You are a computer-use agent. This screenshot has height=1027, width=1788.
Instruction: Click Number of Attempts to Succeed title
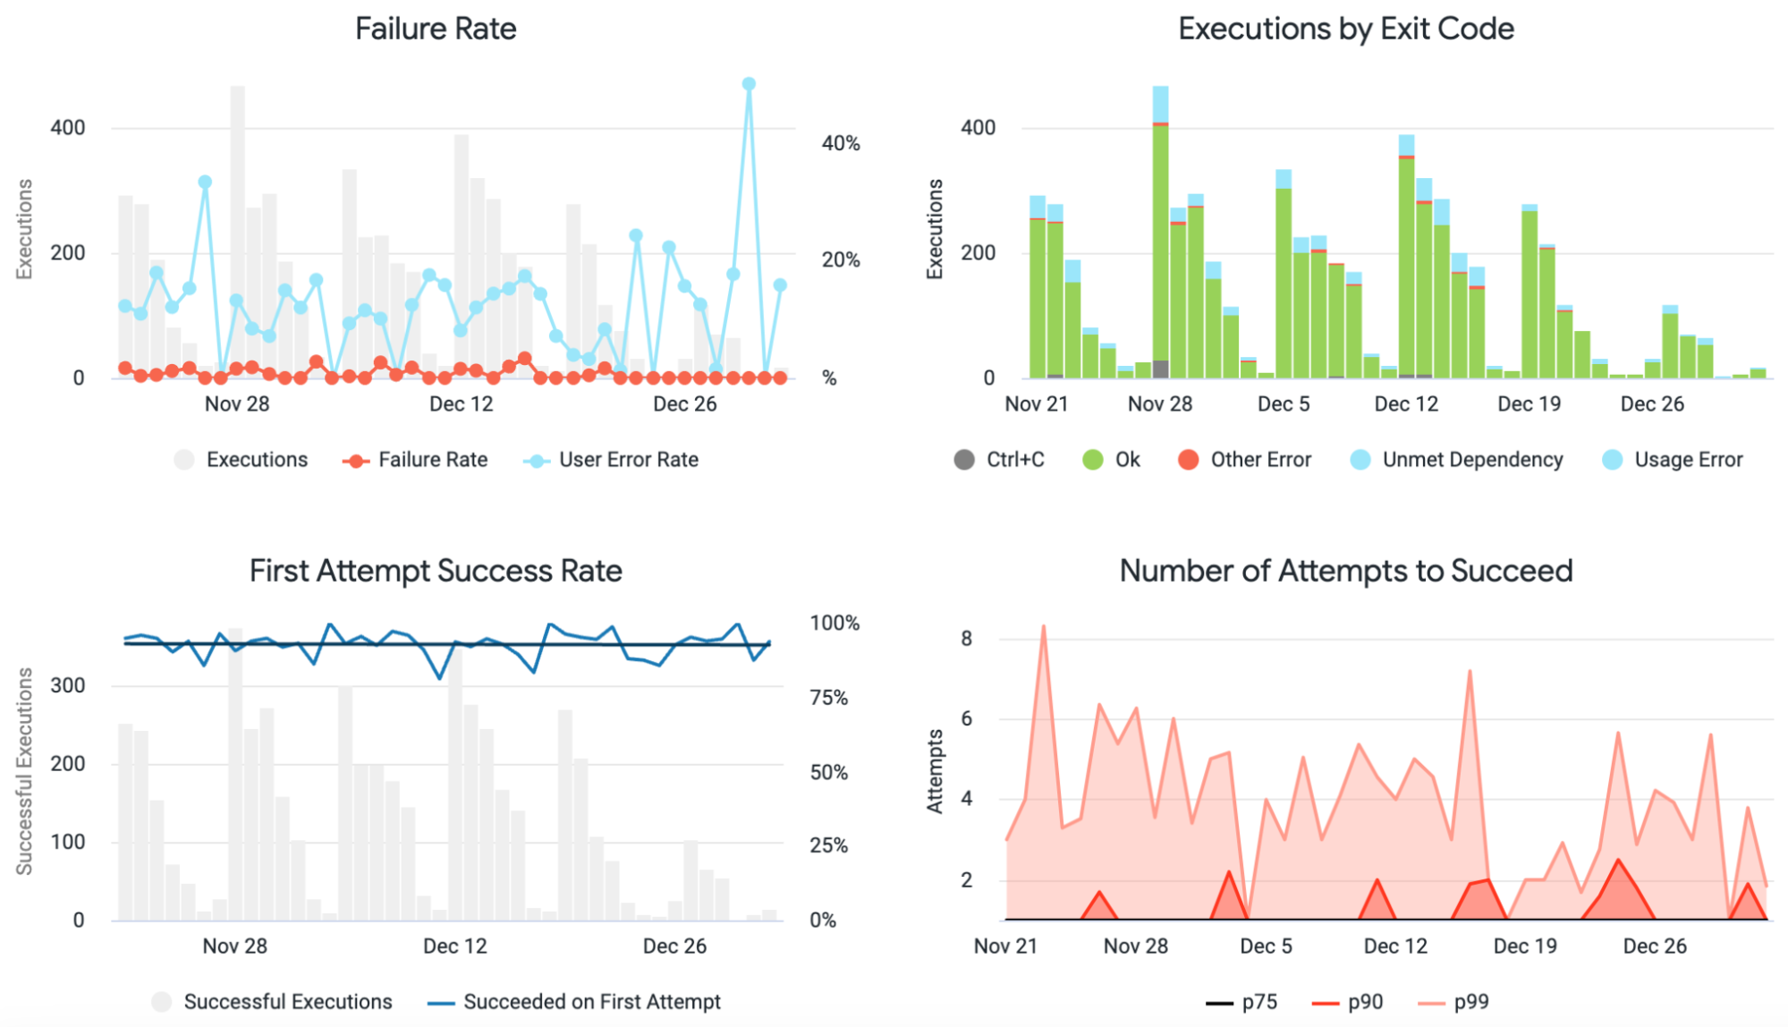(x=1345, y=571)
